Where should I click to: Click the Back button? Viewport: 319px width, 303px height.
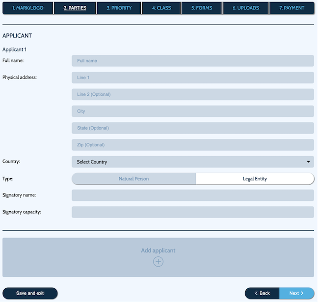[x=262, y=293]
